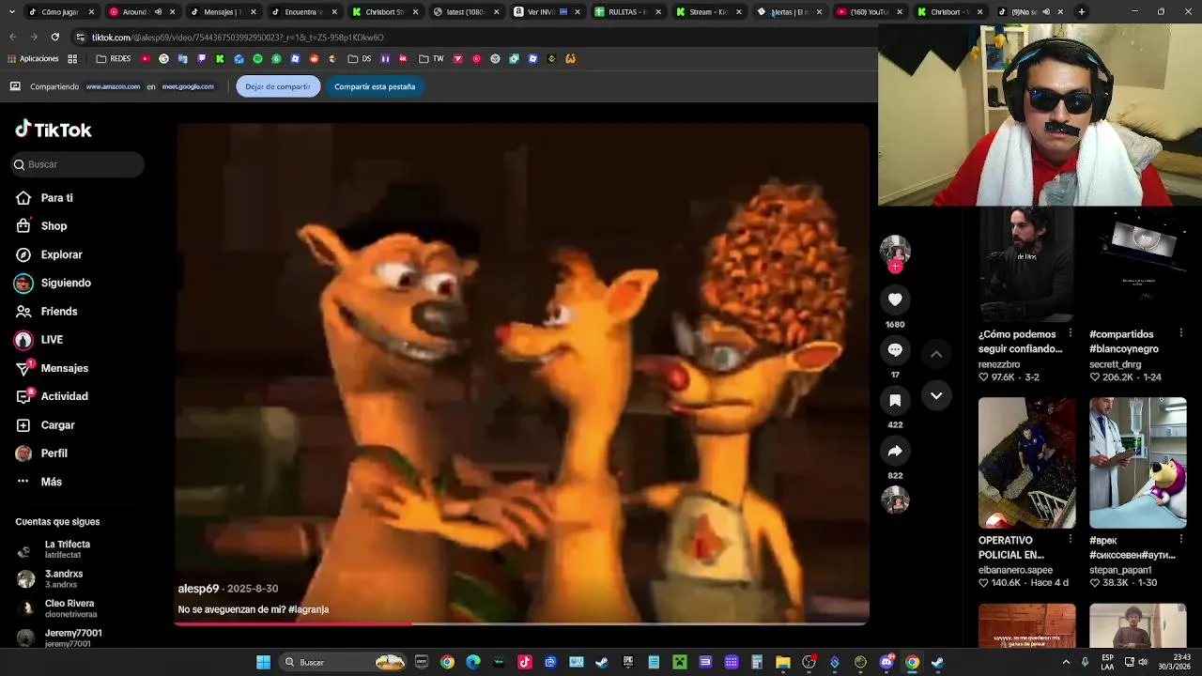Image resolution: width=1202 pixels, height=676 pixels.
Task: Open TikTok app from the taskbar
Action: 525,662
